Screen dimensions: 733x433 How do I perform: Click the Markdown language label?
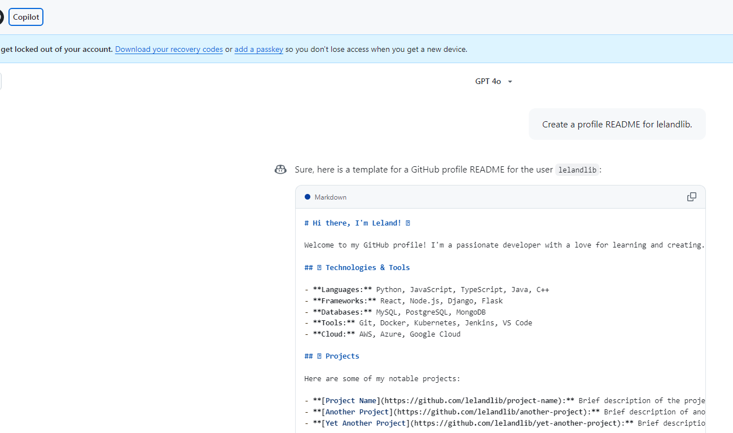pyautogui.click(x=331, y=197)
